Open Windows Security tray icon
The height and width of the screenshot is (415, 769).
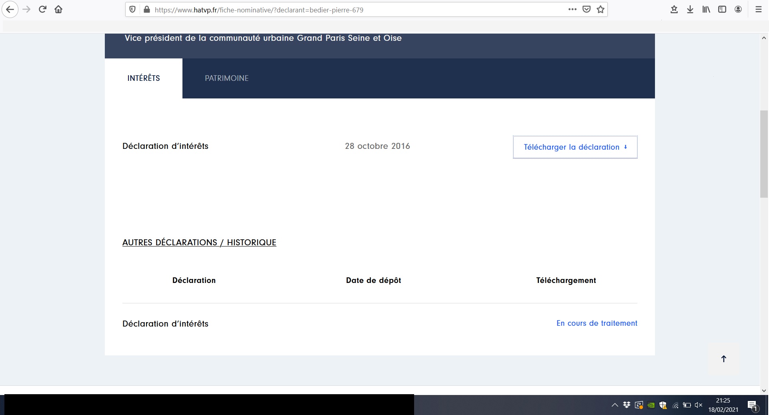point(663,405)
